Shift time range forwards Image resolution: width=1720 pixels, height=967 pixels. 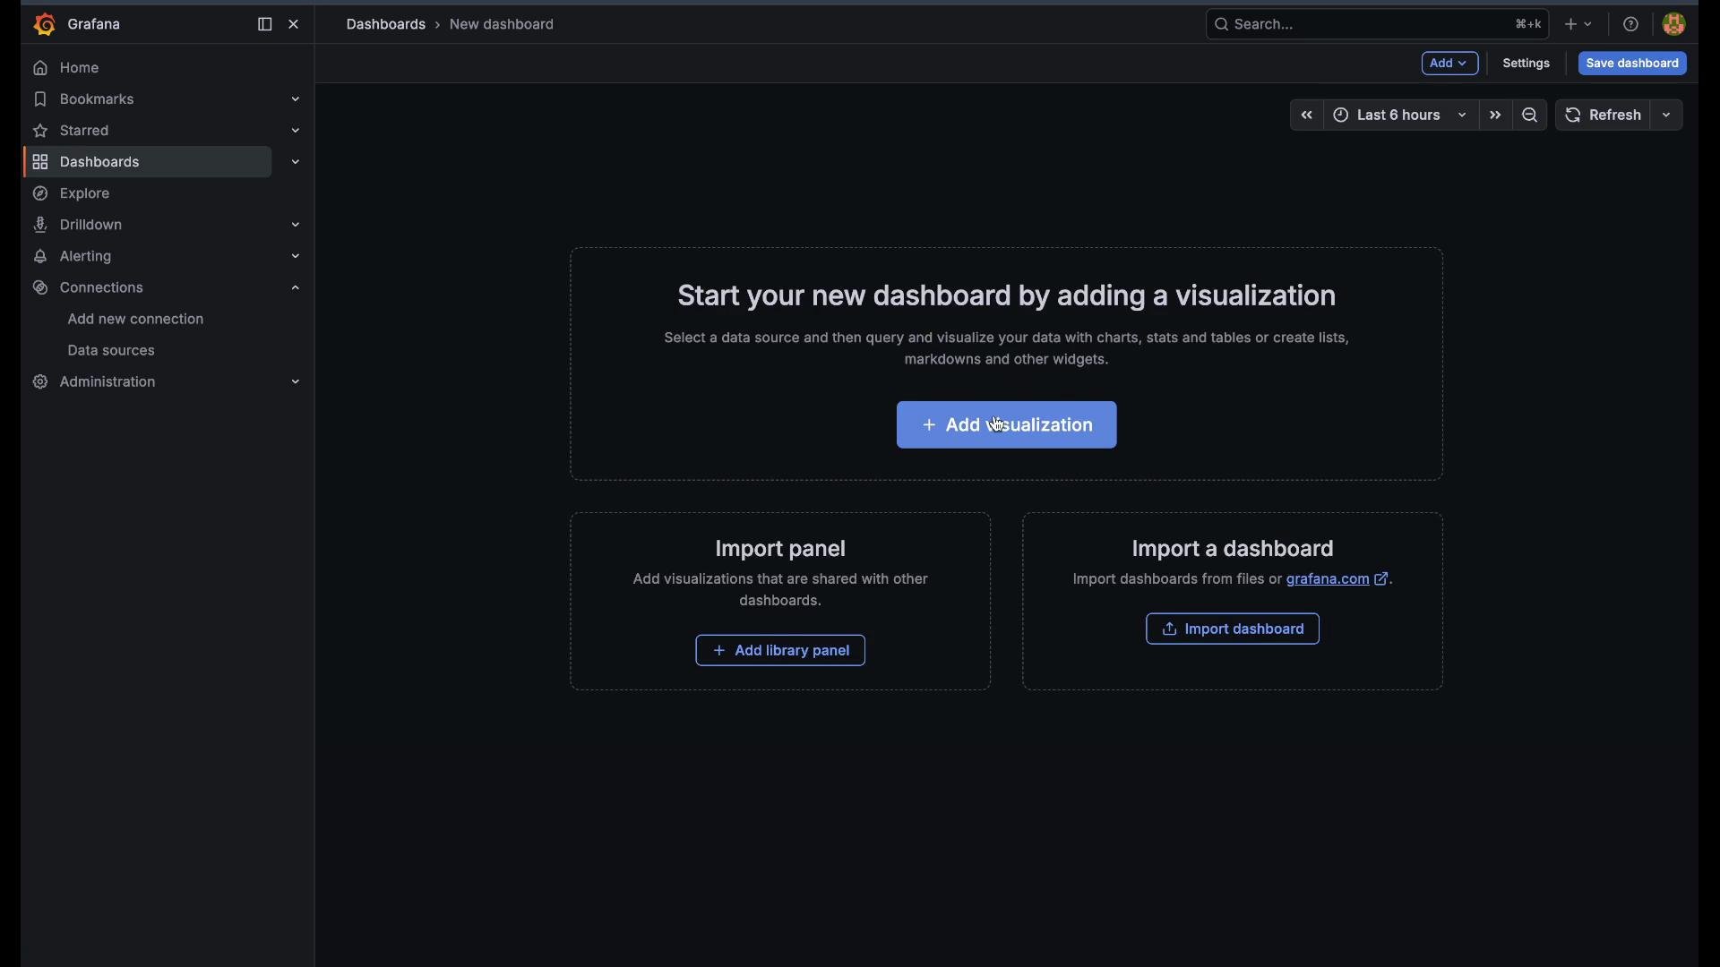(x=1495, y=116)
